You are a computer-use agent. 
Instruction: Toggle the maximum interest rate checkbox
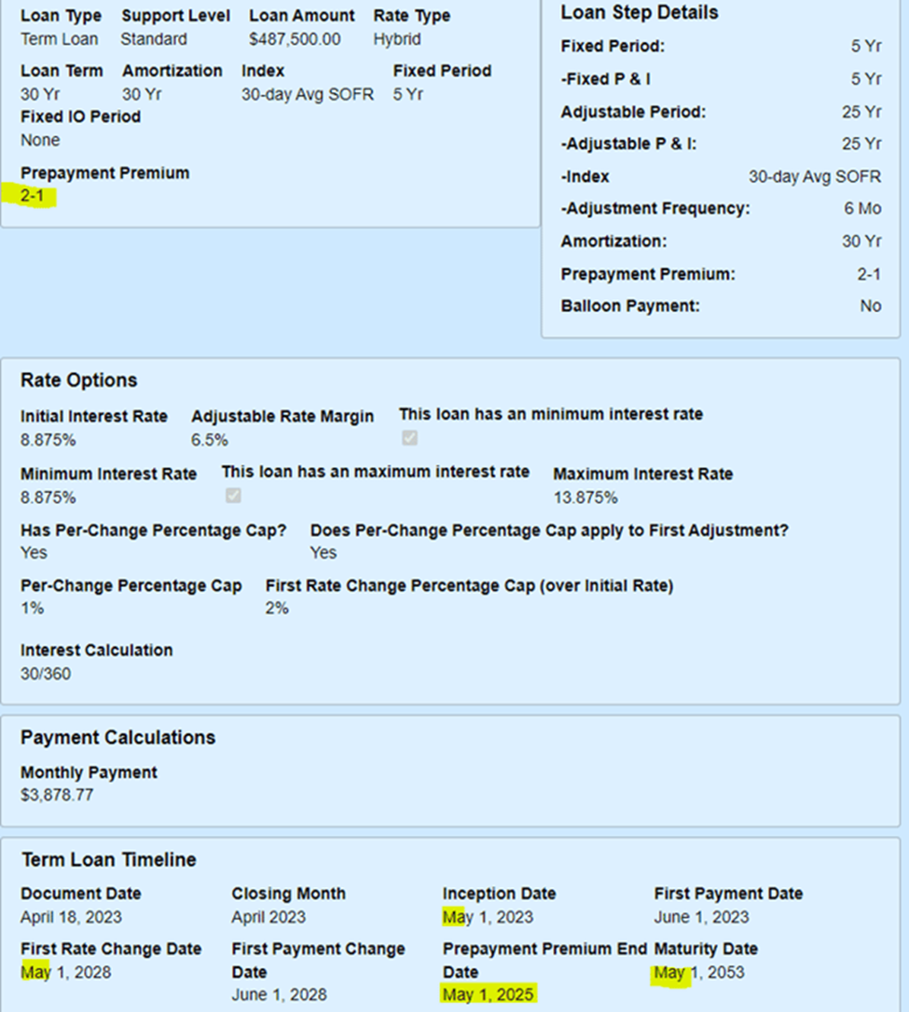(x=233, y=496)
